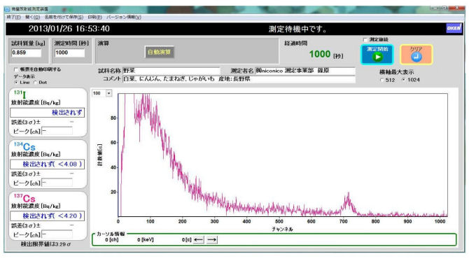Click the Cs-134 result 検出されず(<4.08)
Screen dimensions: 469x259
[48, 164]
